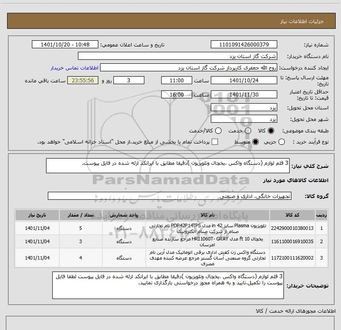Click the delivery city field یزد
Viewport: 341px width, 330px height.
[x=244, y=119]
